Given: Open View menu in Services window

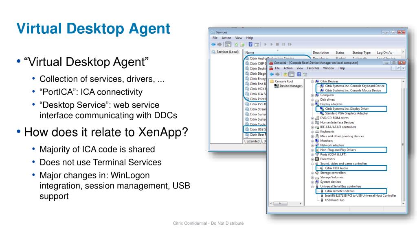Looking at the screenshot, I should click(x=239, y=38).
